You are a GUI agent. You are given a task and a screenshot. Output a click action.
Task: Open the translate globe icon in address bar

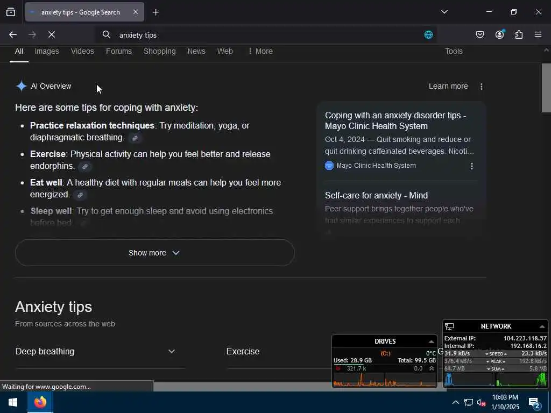click(428, 34)
